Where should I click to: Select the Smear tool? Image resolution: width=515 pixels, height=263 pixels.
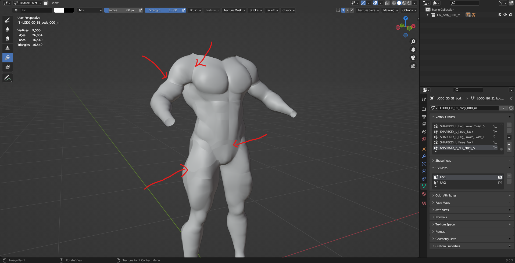tap(8, 39)
